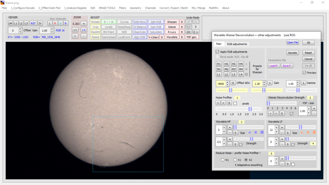329x185 pixels.
Task: Select the X1 noise radio button
Action: (235, 160)
